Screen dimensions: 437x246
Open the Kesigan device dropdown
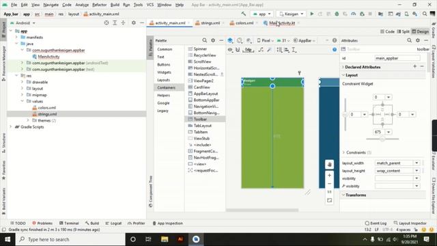point(291,14)
